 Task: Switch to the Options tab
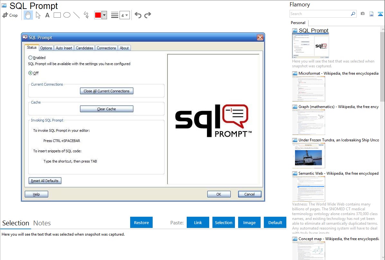(x=46, y=48)
